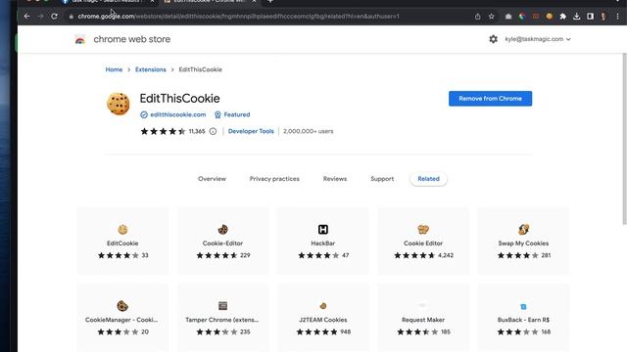Open Chrome Web Store settings gear
Viewport: 627px width, 352px height.
pos(494,39)
